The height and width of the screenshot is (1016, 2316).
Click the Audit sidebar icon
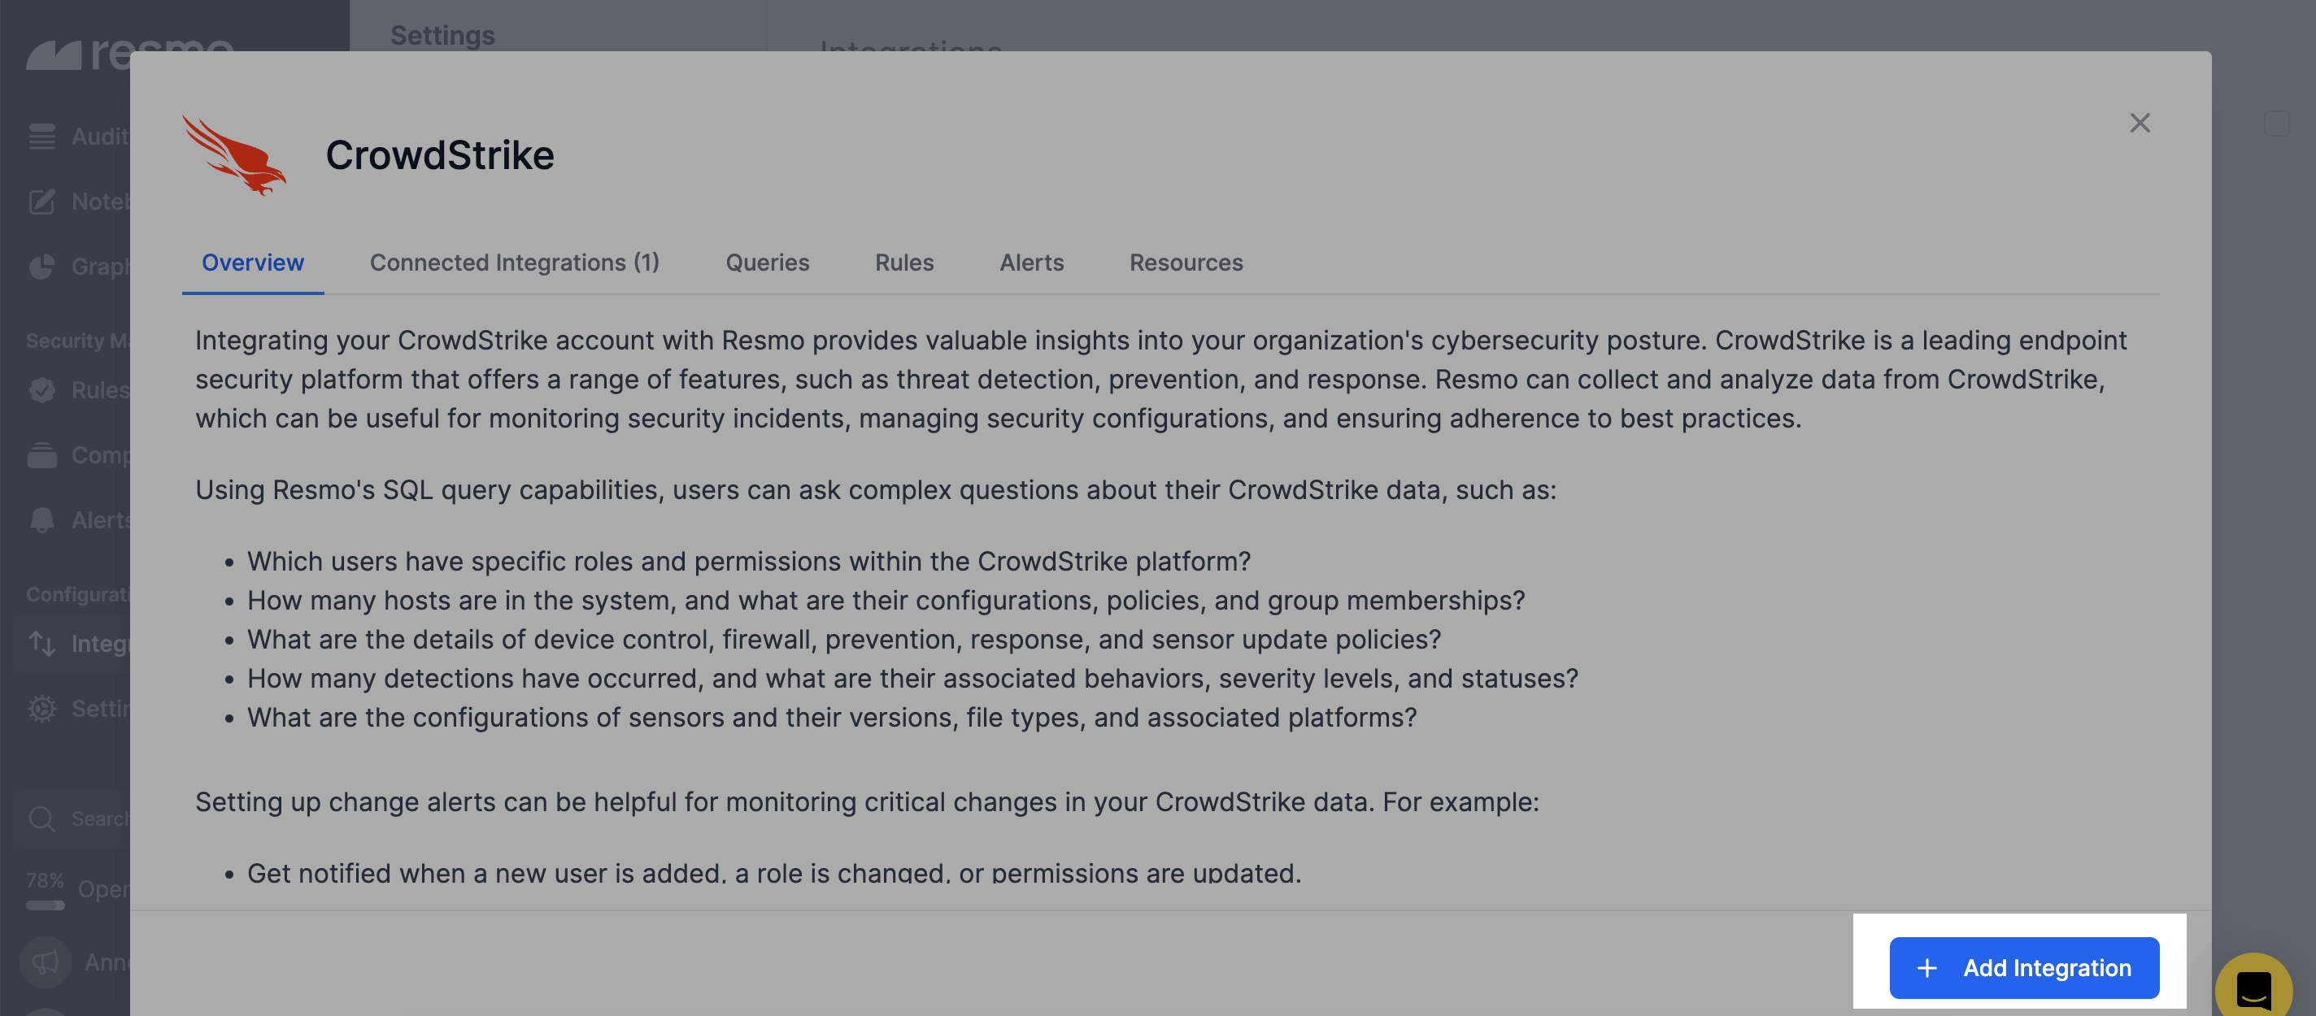tap(41, 137)
